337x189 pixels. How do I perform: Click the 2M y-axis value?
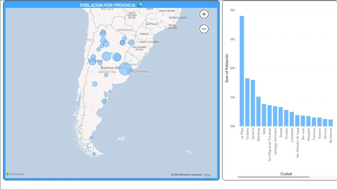click(x=233, y=97)
